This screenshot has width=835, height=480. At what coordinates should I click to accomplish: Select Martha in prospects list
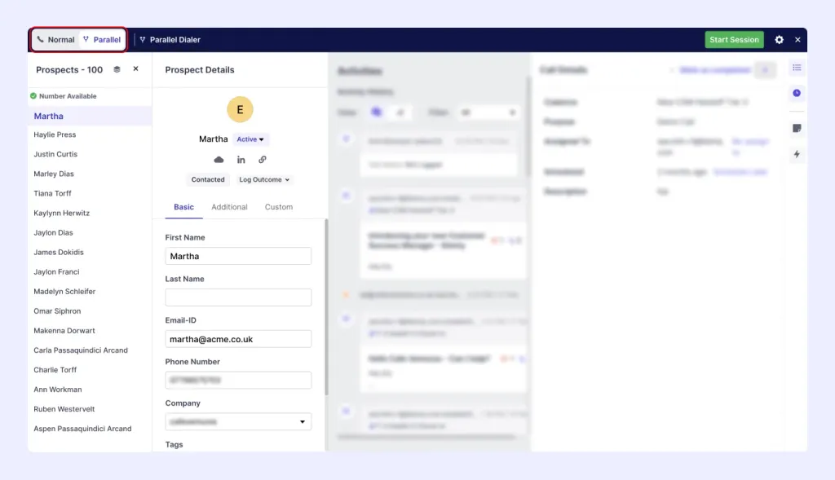(x=90, y=116)
